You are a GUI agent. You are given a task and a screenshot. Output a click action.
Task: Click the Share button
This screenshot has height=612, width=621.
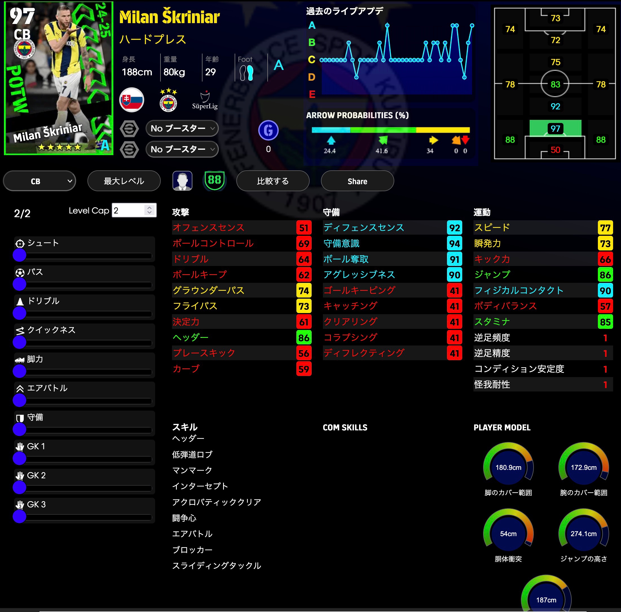[x=357, y=181]
